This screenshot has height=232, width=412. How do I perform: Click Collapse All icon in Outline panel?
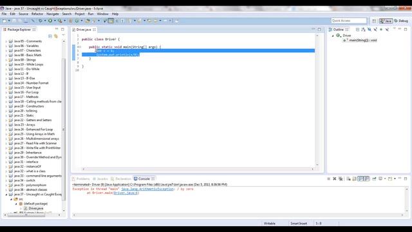357,30
